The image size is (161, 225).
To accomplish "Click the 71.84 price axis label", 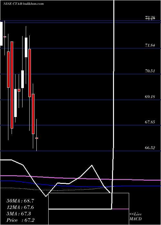I will (150, 45).
